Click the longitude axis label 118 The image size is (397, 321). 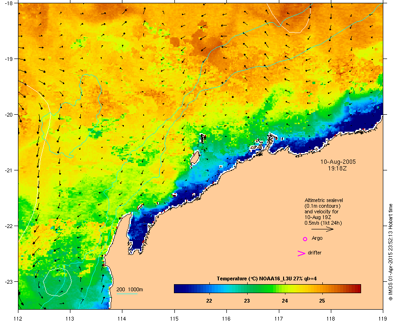point(331,319)
